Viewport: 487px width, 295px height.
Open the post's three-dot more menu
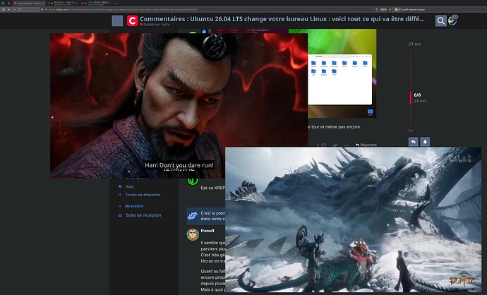(347, 145)
